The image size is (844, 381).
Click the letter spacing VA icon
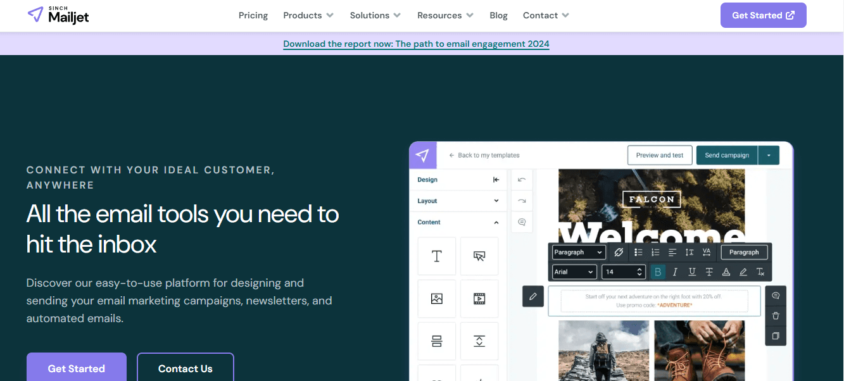click(x=707, y=252)
